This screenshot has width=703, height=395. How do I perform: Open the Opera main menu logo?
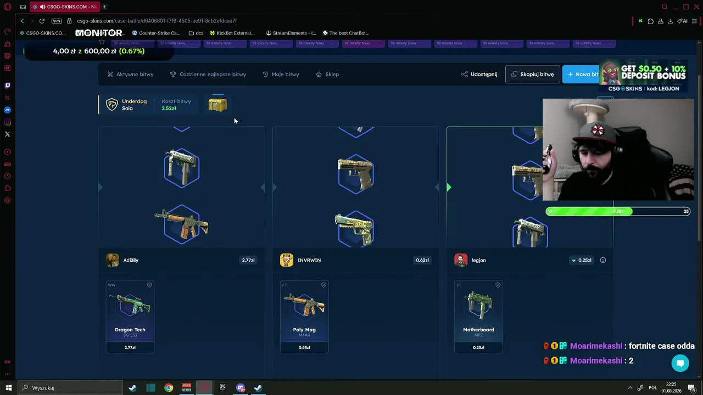8,7
